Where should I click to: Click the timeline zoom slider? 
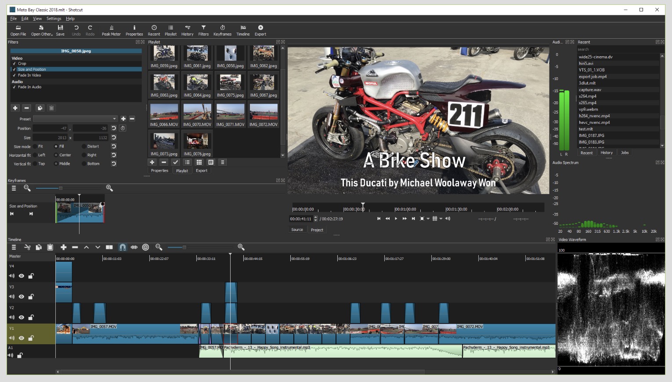tap(184, 247)
